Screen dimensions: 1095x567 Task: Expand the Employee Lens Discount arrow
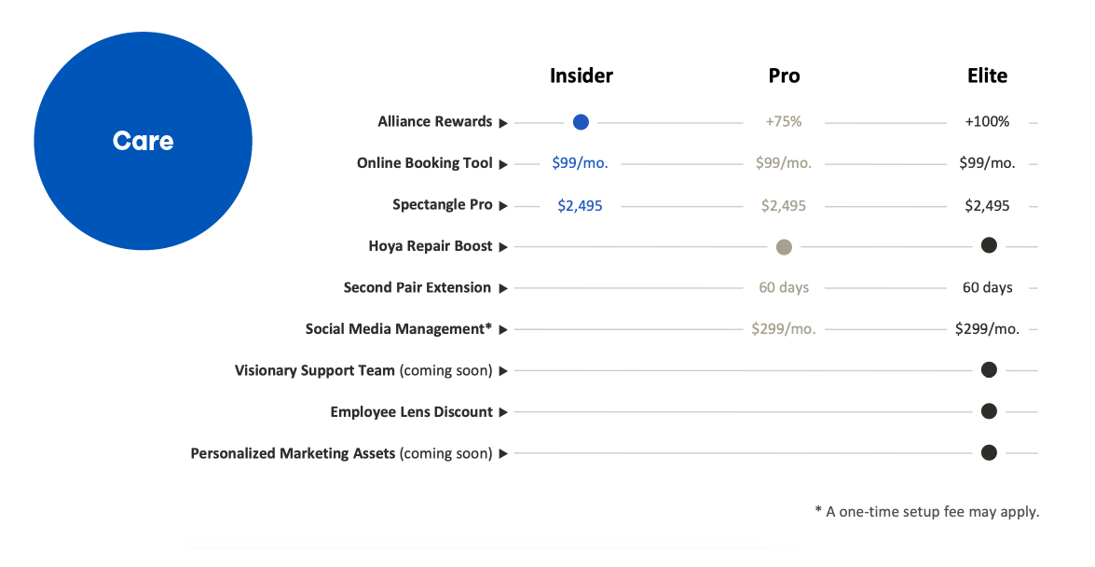tap(503, 412)
